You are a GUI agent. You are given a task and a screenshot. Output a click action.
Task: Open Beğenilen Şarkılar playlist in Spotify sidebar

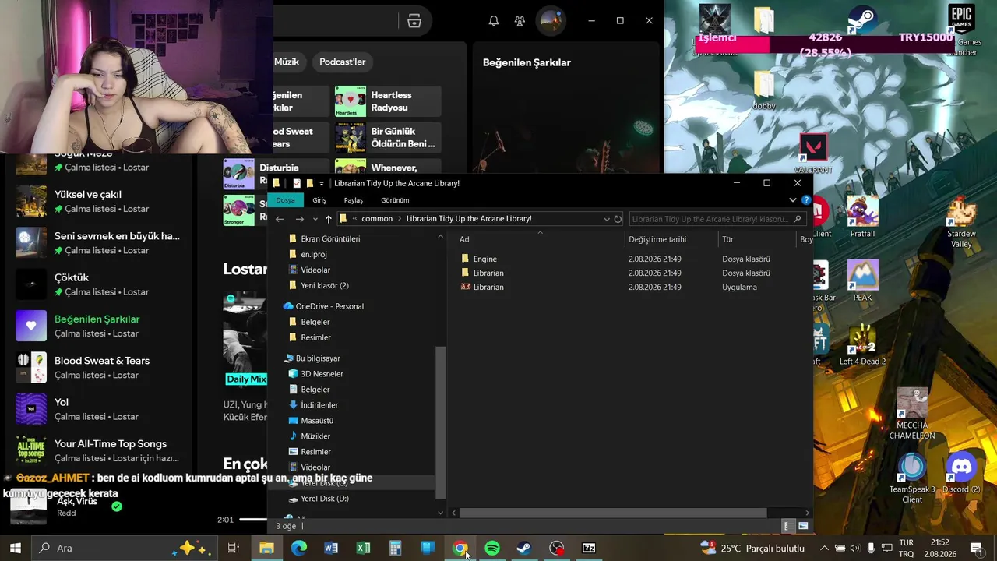point(97,326)
